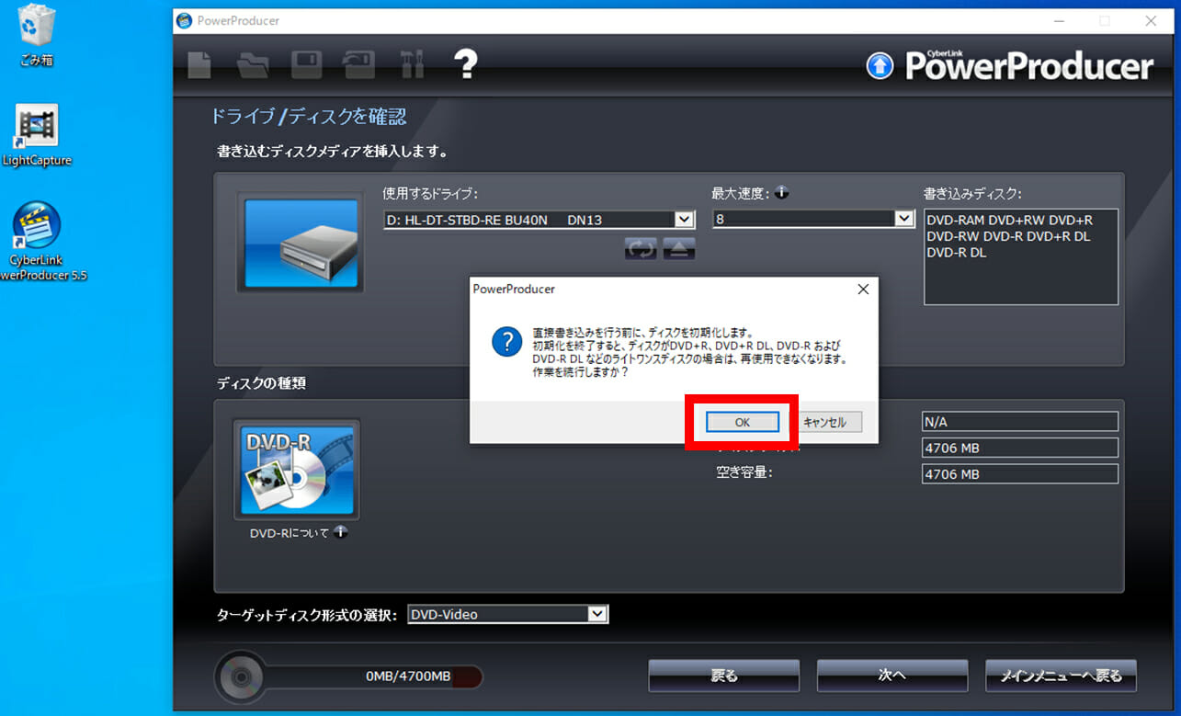The height and width of the screenshot is (716, 1181).
Task: Click the new project toolbar icon
Action: coord(199,64)
